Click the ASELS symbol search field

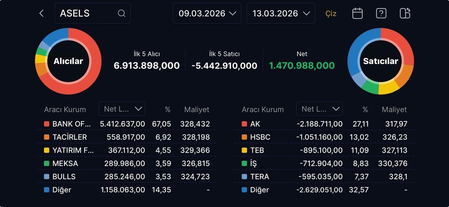click(x=87, y=13)
